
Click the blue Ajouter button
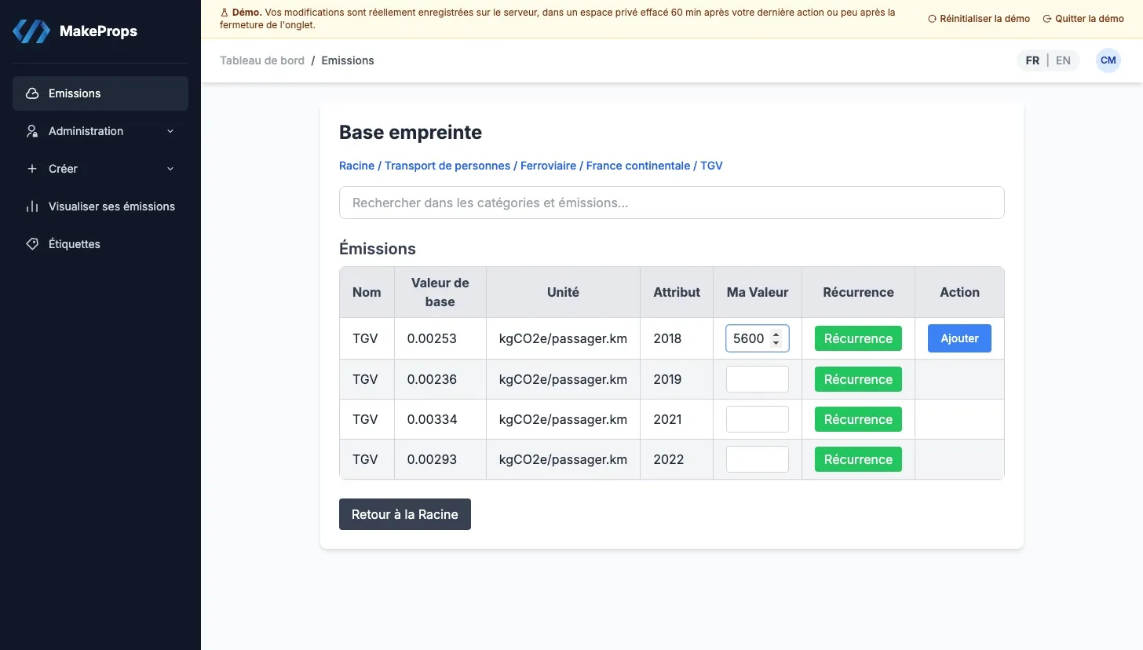point(959,338)
